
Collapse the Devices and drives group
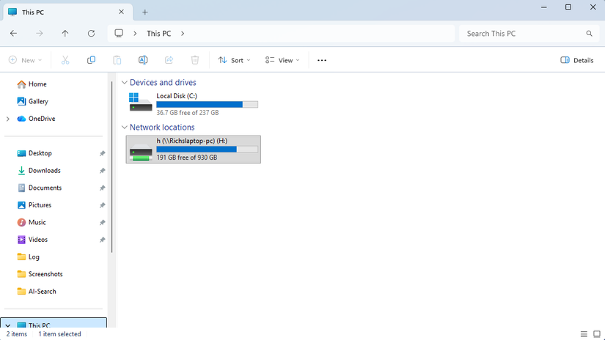124,83
